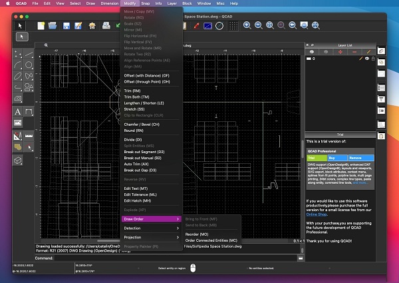The image size is (399, 283).
Task: Click the Previous View zoom icon
Action: [x=293, y=25]
